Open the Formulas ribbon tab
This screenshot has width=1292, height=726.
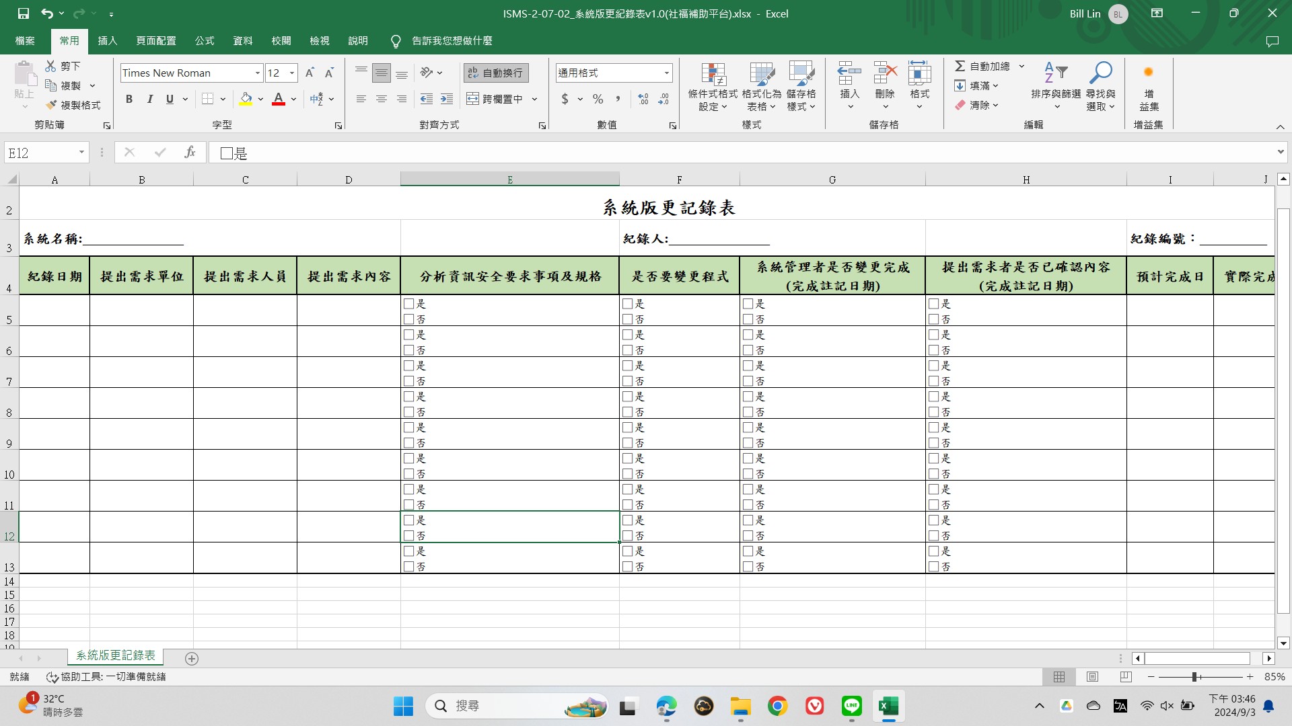click(x=204, y=41)
